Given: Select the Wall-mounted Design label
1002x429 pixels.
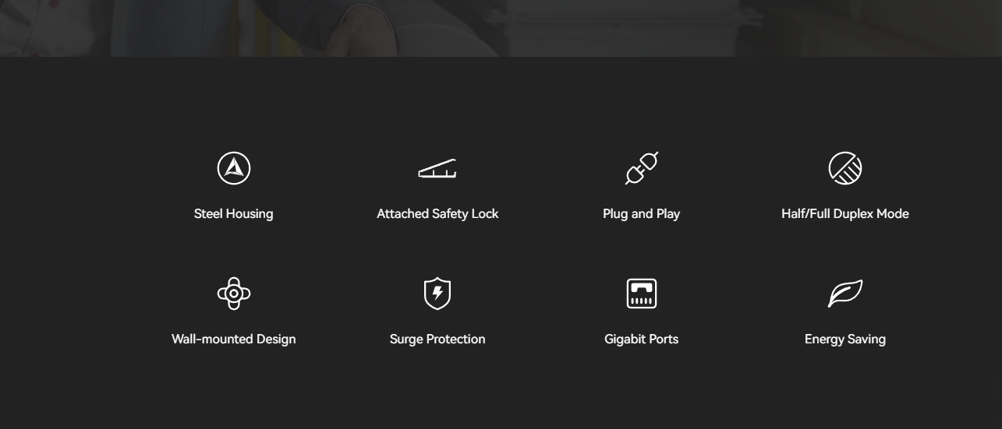Looking at the screenshot, I should tap(234, 339).
